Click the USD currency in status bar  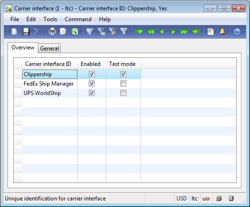[x=182, y=199]
